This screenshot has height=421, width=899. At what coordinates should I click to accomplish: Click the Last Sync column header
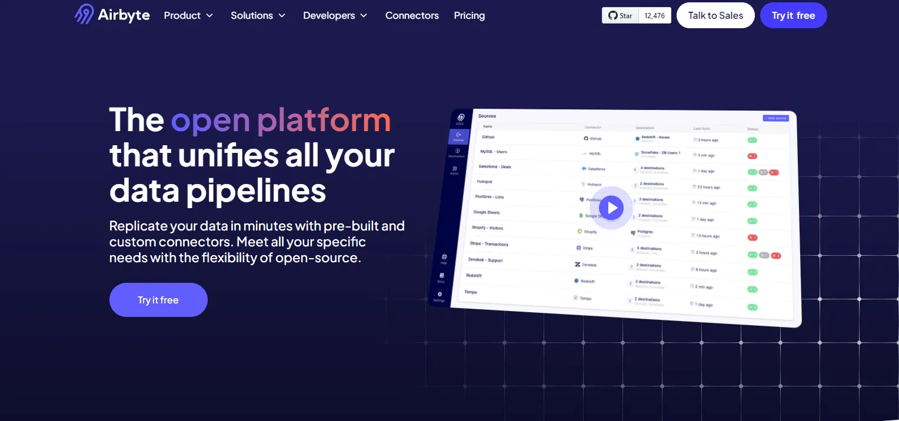(x=702, y=128)
